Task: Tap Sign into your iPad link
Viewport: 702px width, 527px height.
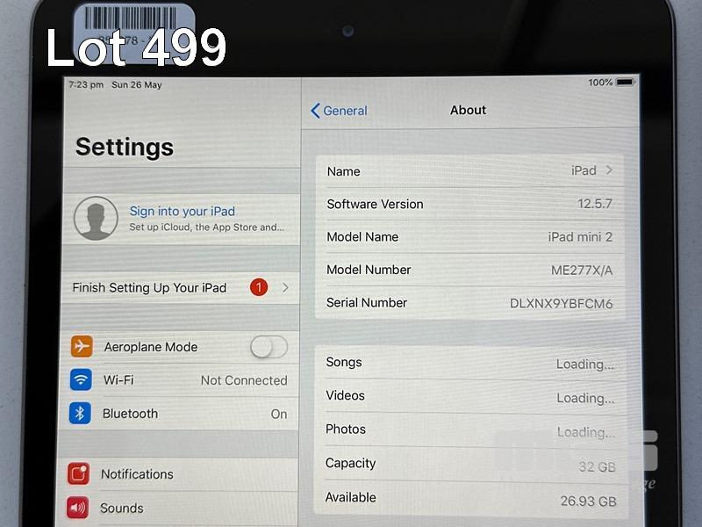Action: 183,211
